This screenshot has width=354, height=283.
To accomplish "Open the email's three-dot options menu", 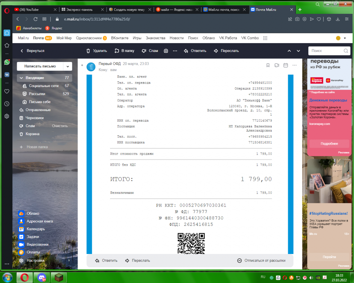I will pyautogui.click(x=295, y=65).
